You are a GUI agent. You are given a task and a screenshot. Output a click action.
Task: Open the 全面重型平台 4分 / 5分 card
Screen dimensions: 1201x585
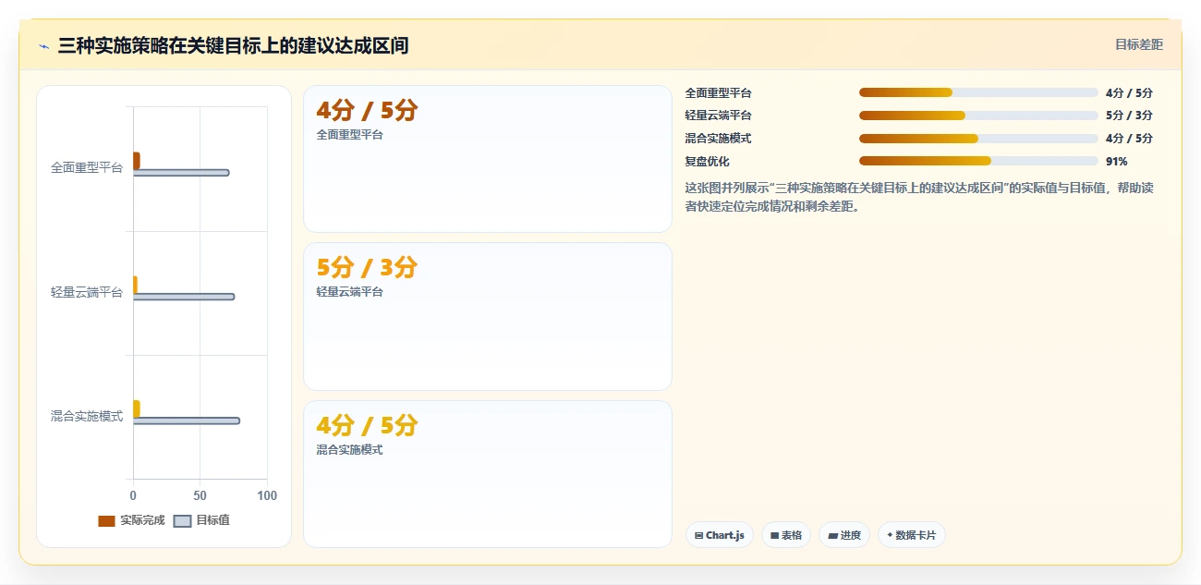click(x=488, y=159)
